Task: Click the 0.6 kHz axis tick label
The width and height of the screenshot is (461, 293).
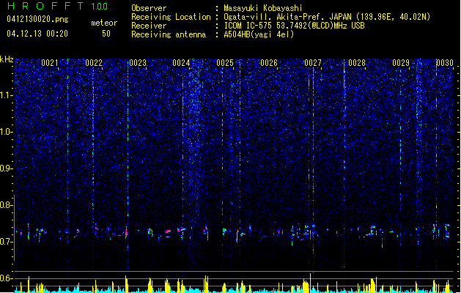Action: 6,278
